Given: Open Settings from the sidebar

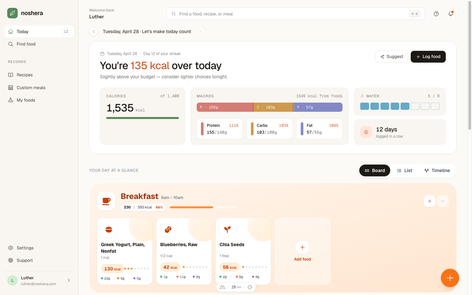Looking at the screenshot, I should (x=39, y=248).
